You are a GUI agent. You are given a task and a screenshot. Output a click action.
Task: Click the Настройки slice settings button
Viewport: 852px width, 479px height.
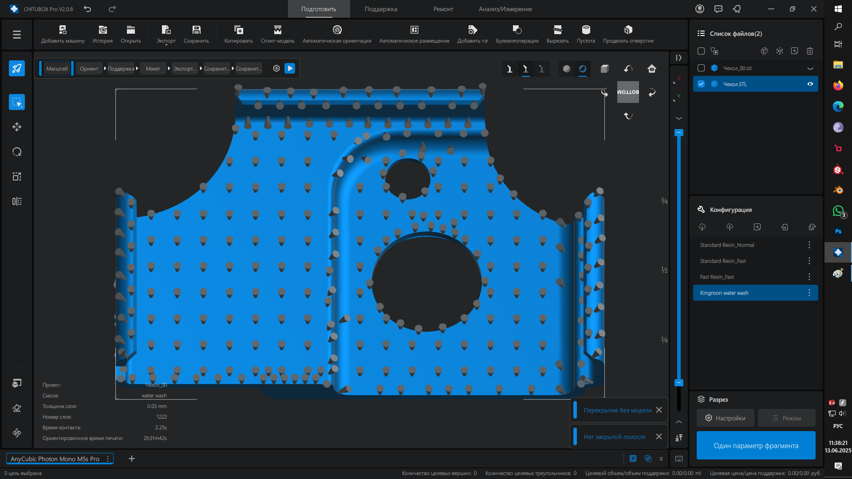click(x=725, y=418)
